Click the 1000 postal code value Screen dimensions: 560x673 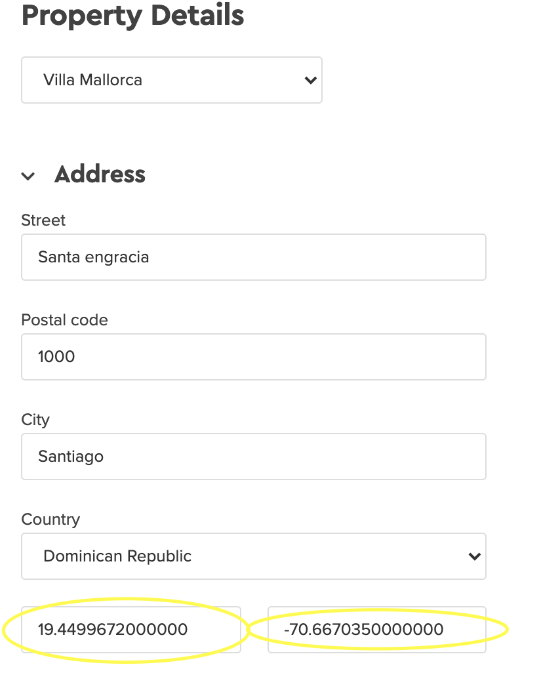pos(56,357)
